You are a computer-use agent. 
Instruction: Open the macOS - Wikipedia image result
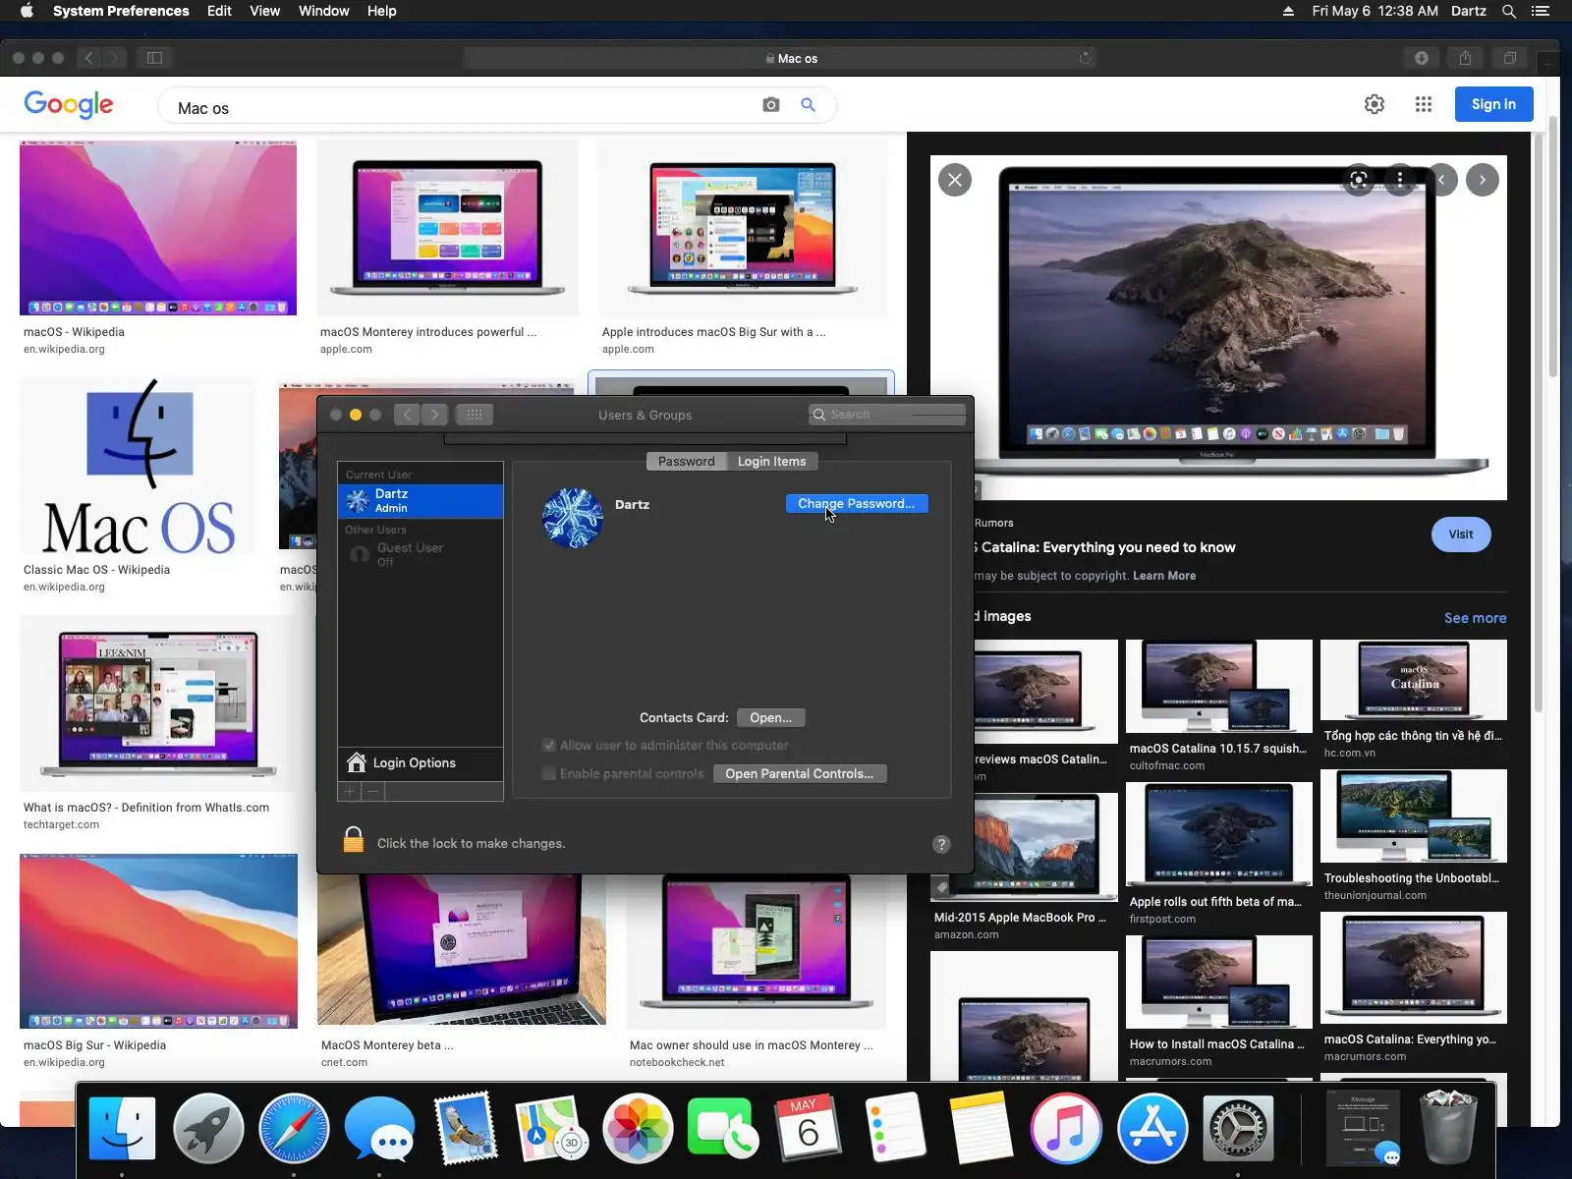click(x=158, y=228)
